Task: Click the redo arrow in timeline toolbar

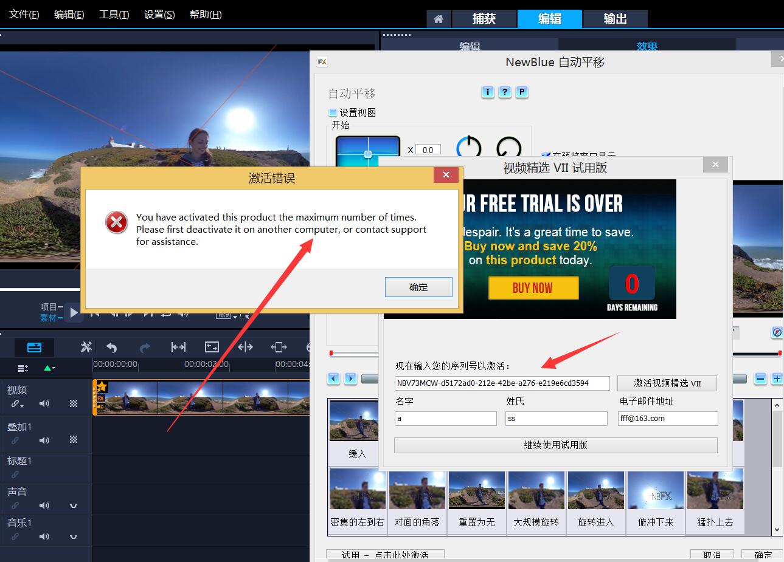Action: click(145, 347)
